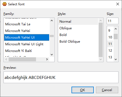
Task: Confirm font with OK button
Action: 82,90
